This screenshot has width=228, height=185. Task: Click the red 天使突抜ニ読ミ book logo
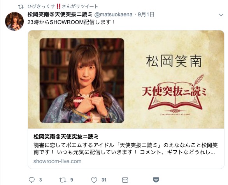pyautogui.click(x=174, y=95)
